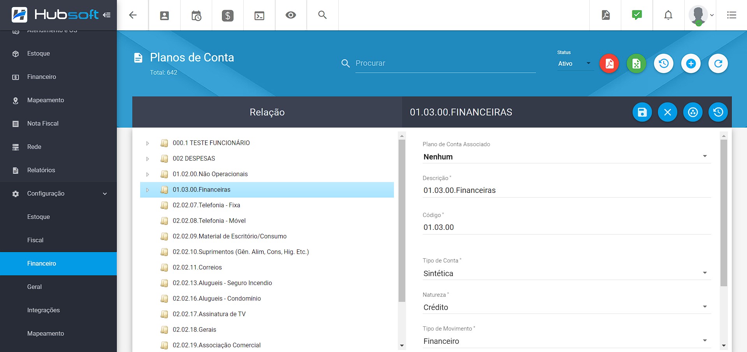Select Integrações under Configuração
This screenshot has width=747, height=352.
(58, 310)
